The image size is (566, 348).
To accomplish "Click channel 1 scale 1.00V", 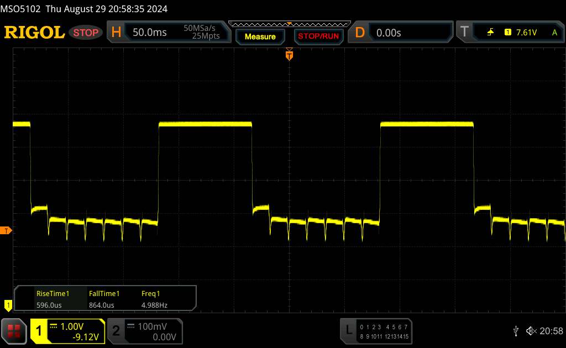I will 72,326.
